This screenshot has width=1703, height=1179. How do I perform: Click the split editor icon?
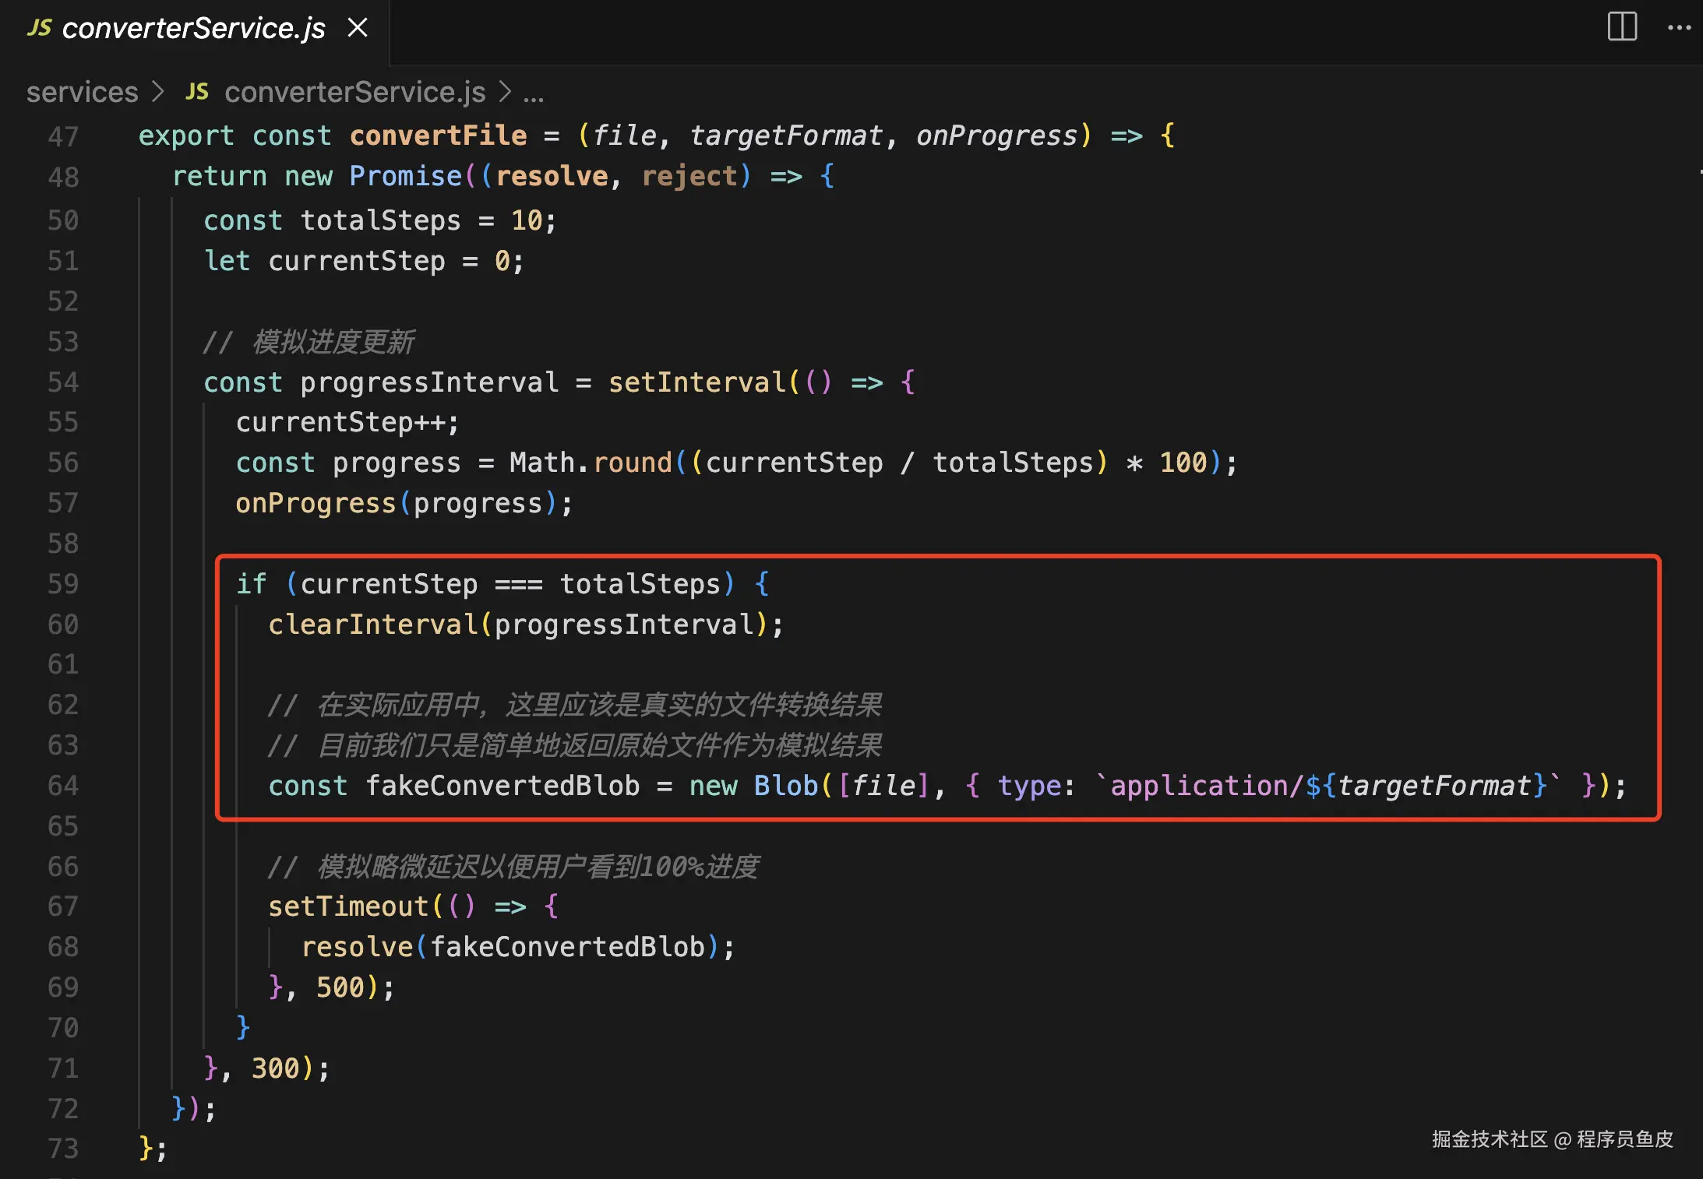tap(1622, 27)
